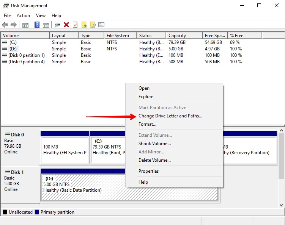
Task: Sort by the Capacity column header
Action: pos(184,35)
